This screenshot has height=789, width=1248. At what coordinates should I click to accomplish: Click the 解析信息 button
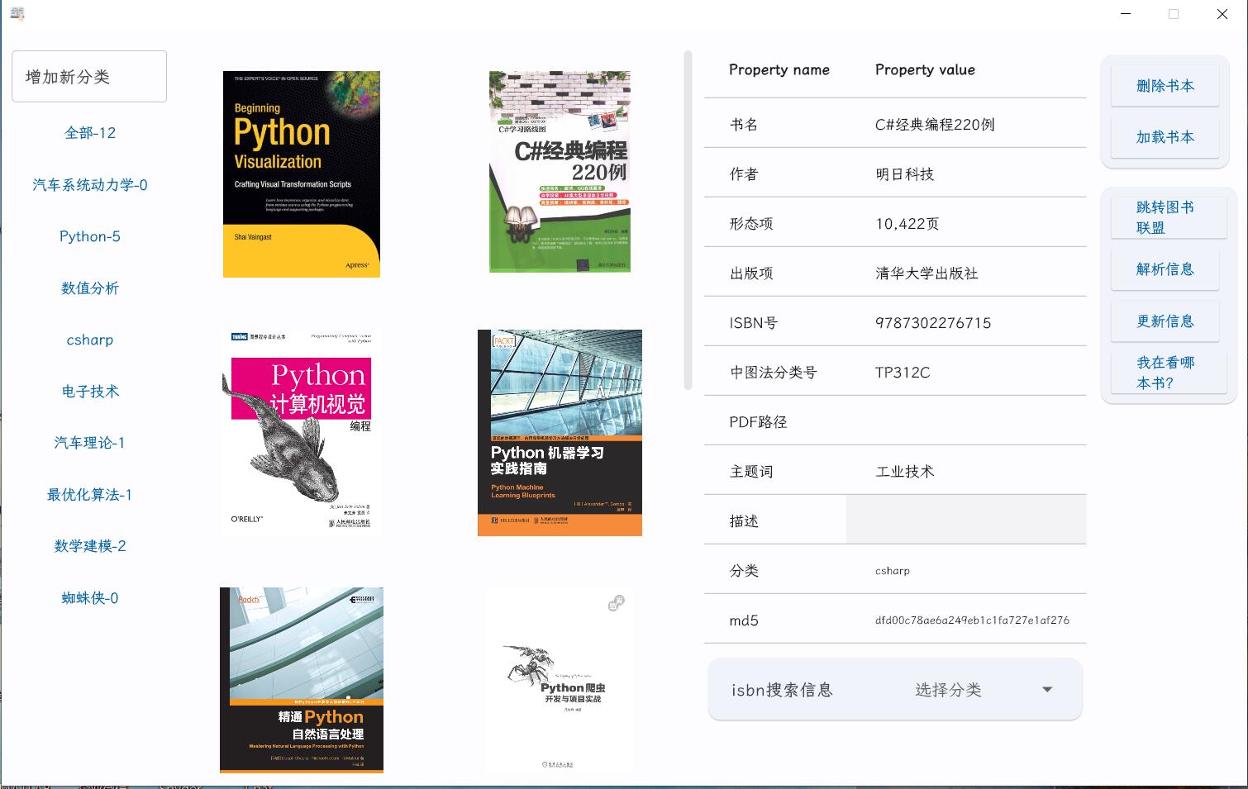pos(1165,269)
